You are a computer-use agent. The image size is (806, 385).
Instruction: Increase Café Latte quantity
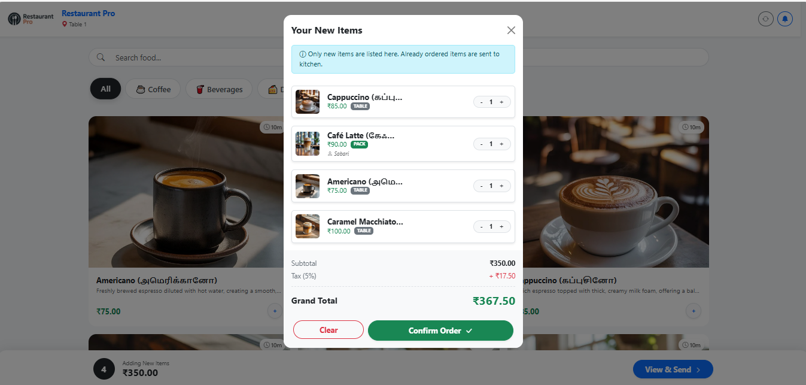pos(501,144)
